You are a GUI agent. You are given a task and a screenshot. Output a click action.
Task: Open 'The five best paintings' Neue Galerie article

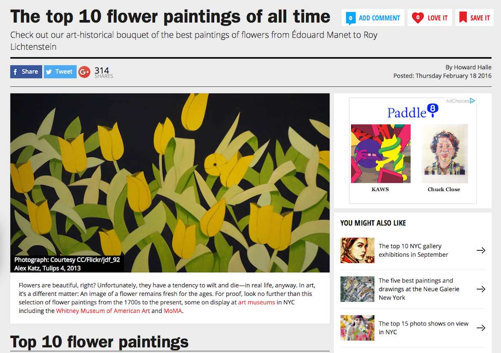click(x=419, y=289)
